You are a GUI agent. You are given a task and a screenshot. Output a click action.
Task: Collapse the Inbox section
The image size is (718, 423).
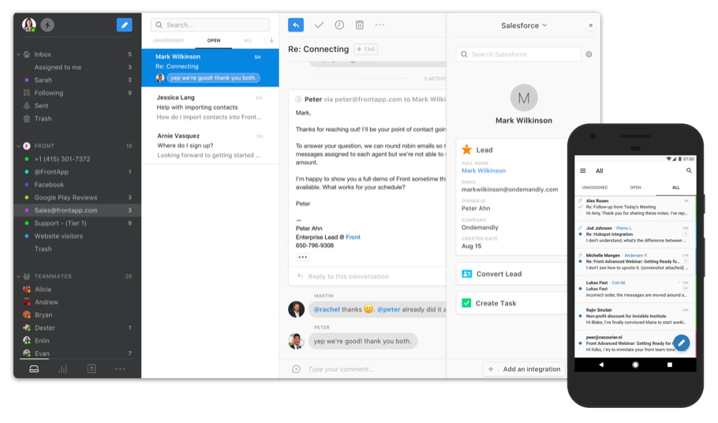(x=18, y=54)
